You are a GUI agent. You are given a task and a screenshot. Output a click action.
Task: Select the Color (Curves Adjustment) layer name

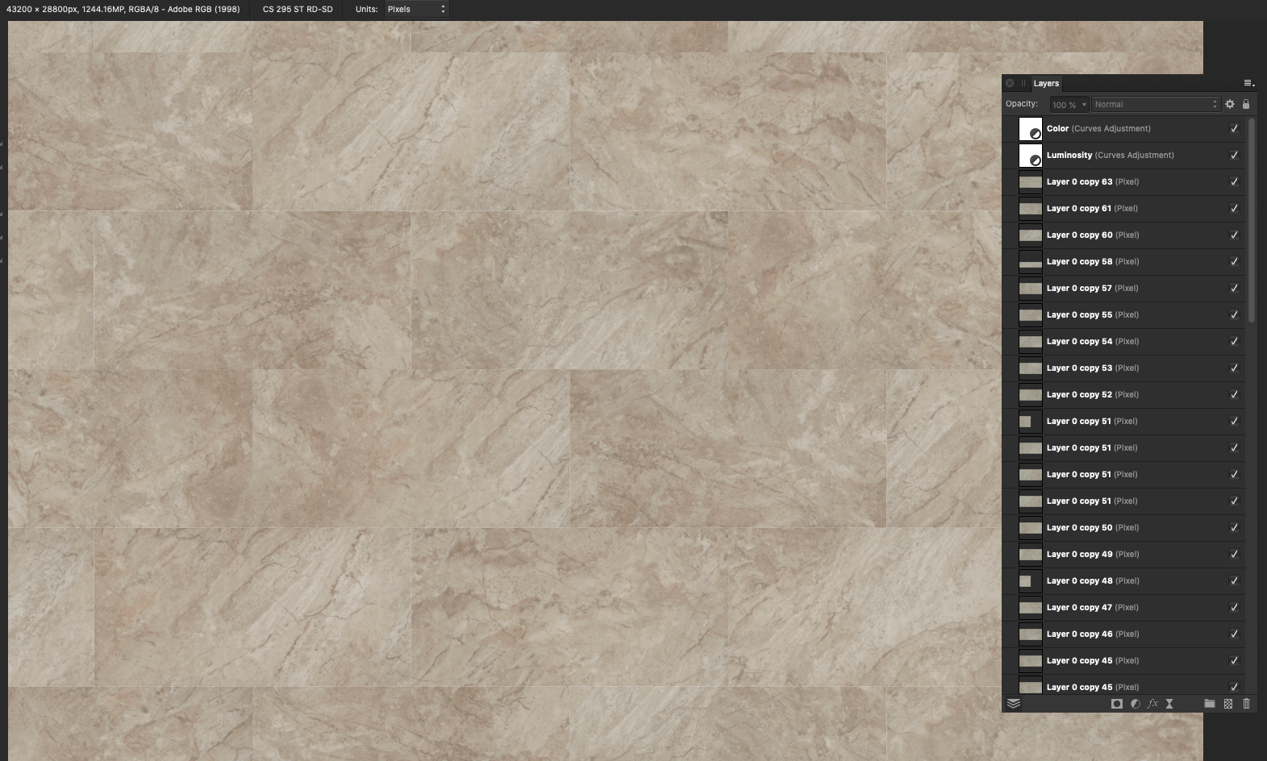tap(1098, 129)
